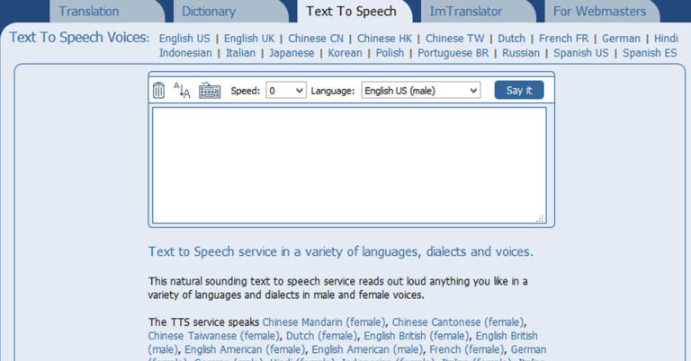Choose the German voice link in header

click(x=621, y=39)
